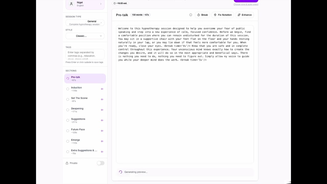Click the Deepening status circle
This screenshot has height=184, width=327.
click(x=68, y=110)
